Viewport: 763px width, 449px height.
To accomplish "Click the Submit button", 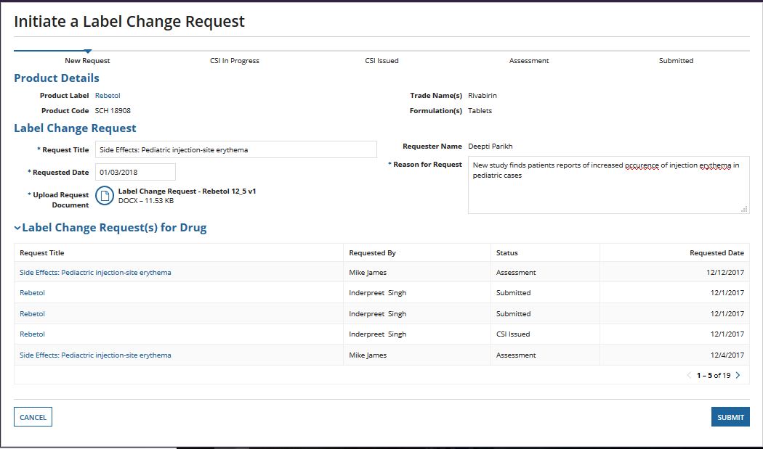I will [730, 417].
